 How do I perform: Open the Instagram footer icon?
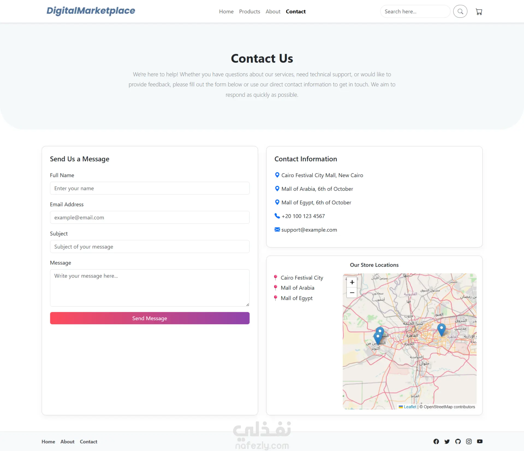[469, 441]
